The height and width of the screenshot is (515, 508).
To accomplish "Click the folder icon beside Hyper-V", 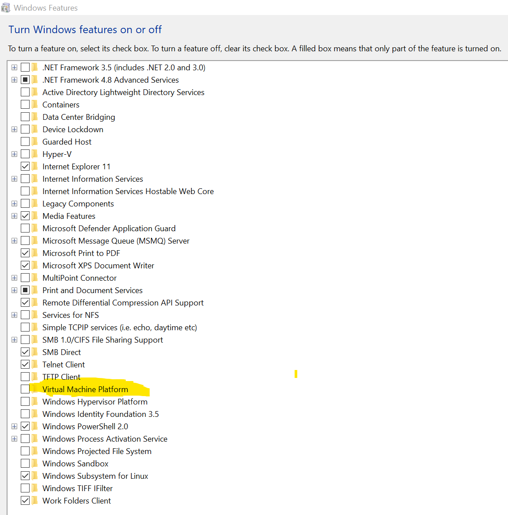I will pos(35,154).
